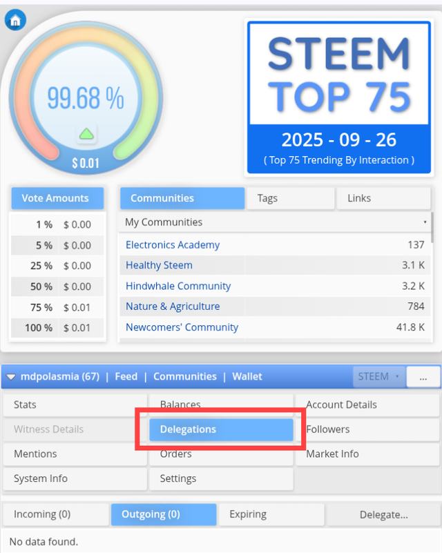Show Outgoing (0) delegations
This screenshot has width=442, height=553.
click(164, 514)
